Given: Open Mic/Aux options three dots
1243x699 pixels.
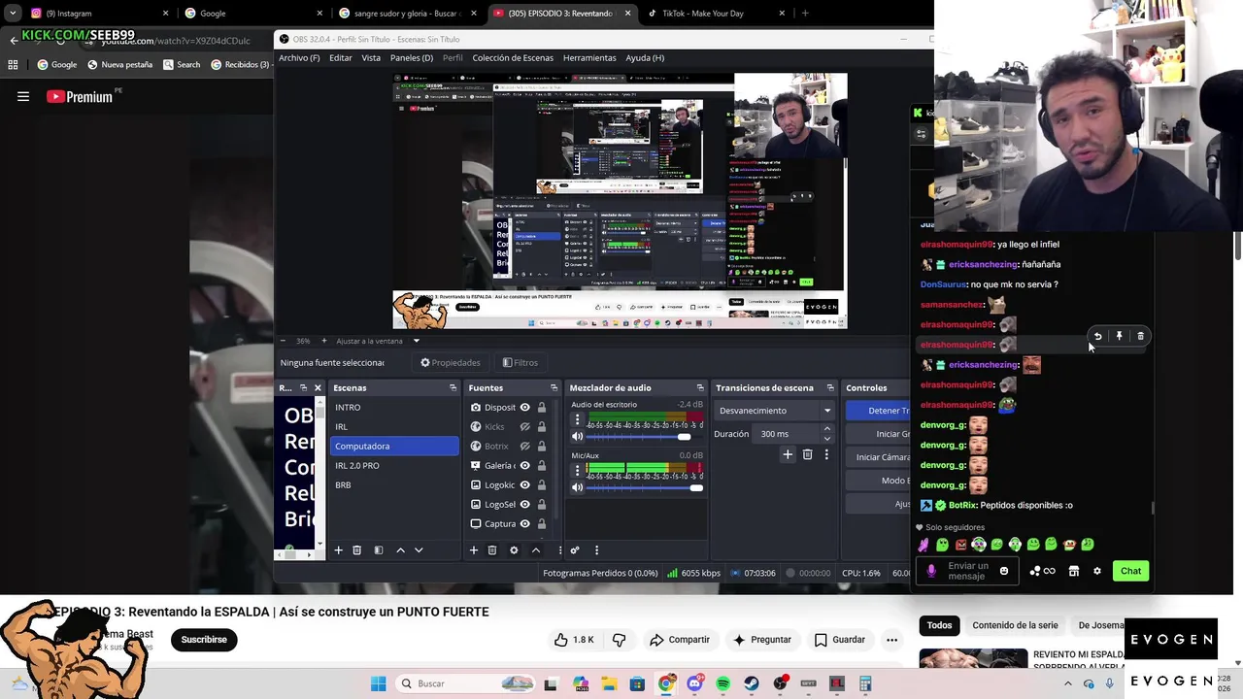Looking at the screenshot, I should [x=577, y=470].
